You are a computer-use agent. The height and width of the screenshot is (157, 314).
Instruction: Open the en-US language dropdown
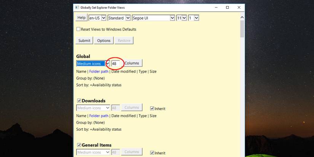[x=97, y=18]
